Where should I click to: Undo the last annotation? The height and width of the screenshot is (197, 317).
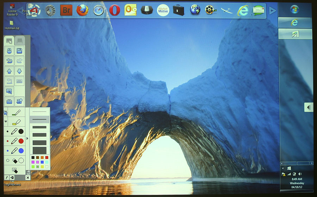[x=9, y=61]
